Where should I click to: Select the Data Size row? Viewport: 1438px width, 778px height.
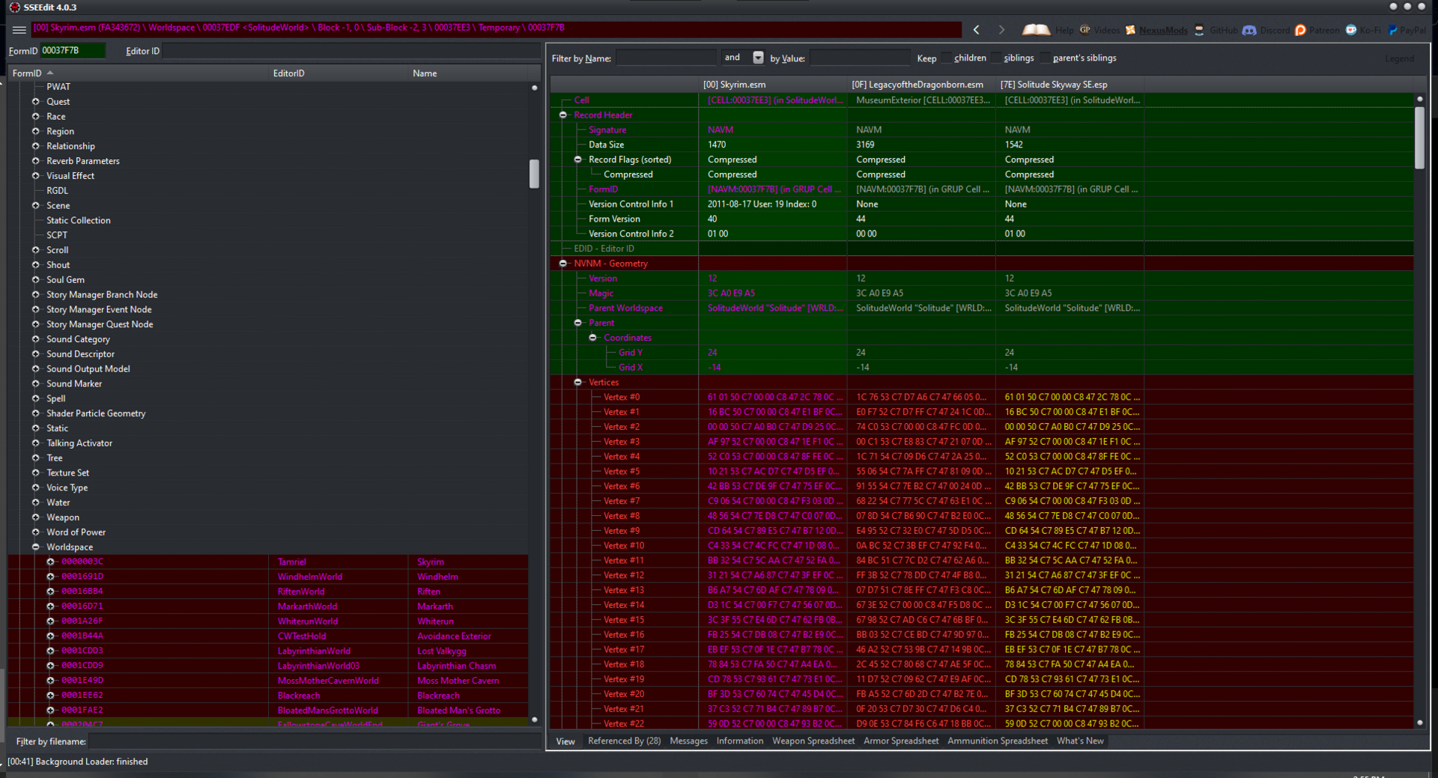coord(982,145)
